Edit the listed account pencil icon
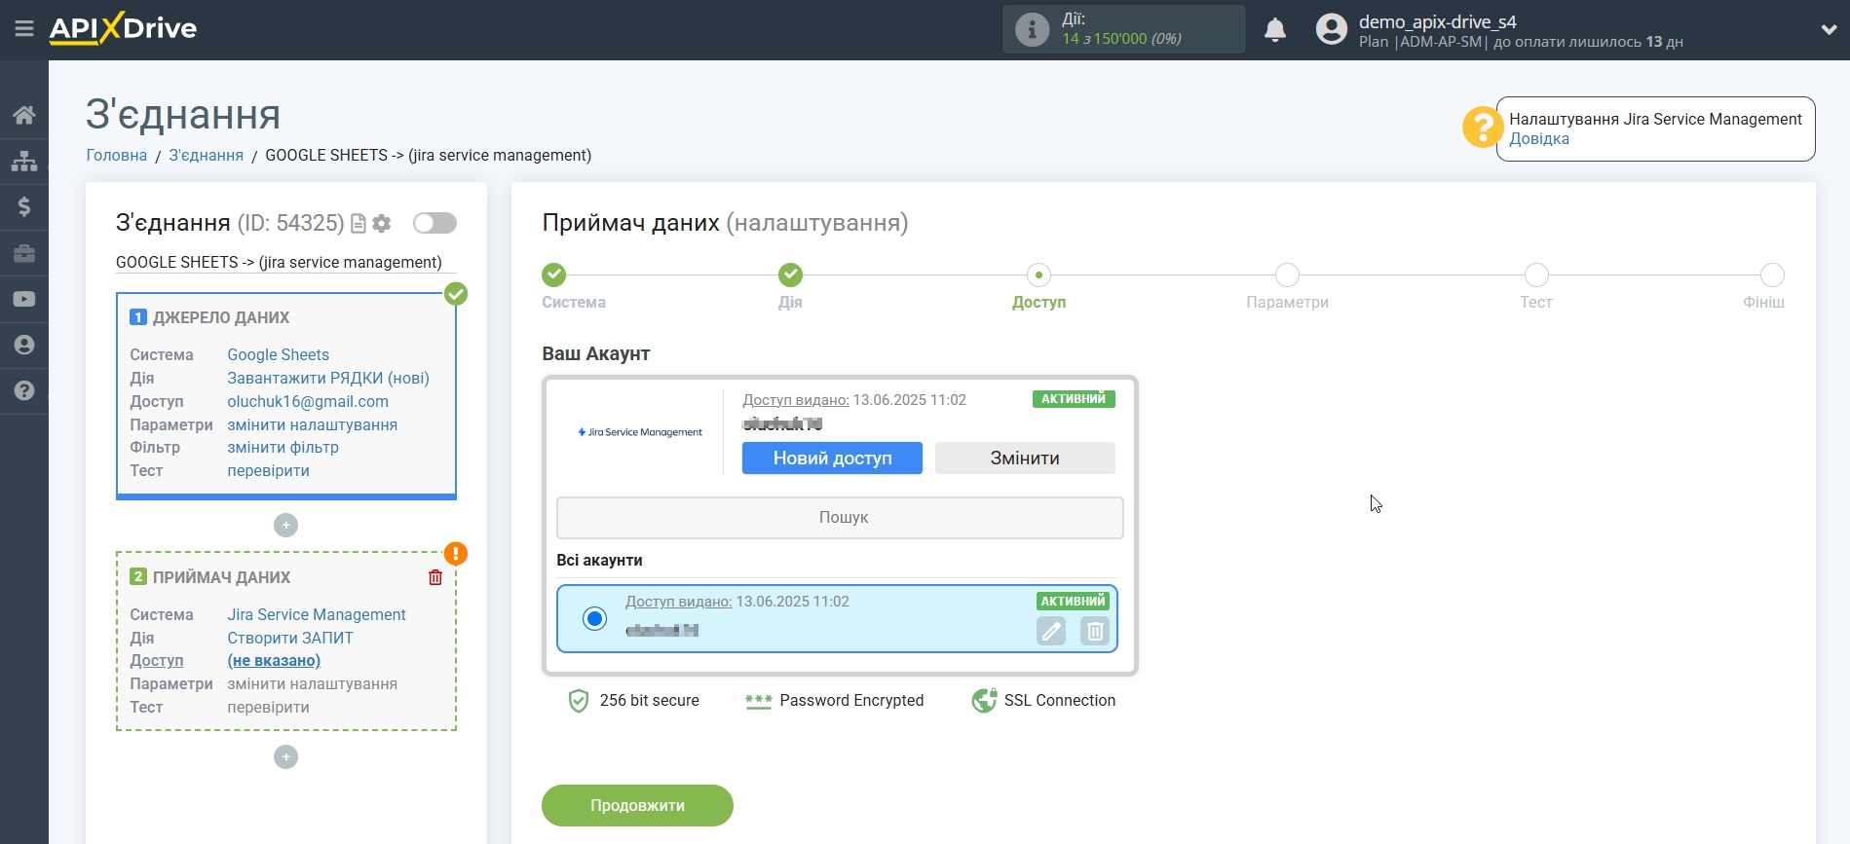The width and height of the screenshot is (1850, 844). [x=1051, y=631]
